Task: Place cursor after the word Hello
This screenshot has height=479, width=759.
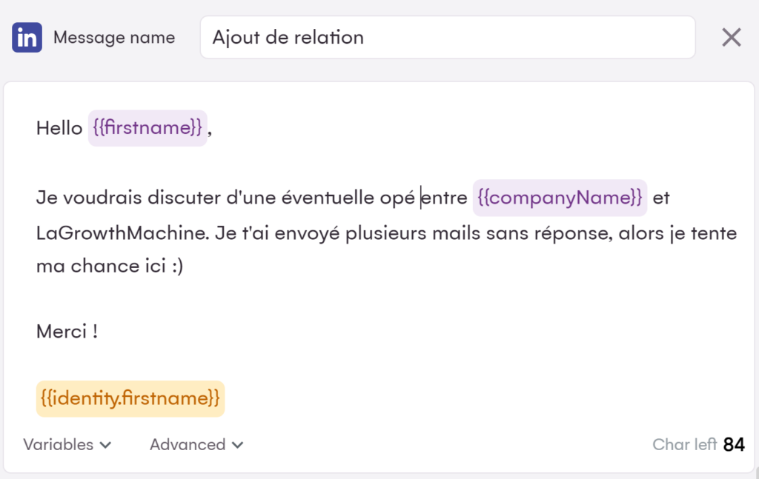Action: tap(84, 128)
